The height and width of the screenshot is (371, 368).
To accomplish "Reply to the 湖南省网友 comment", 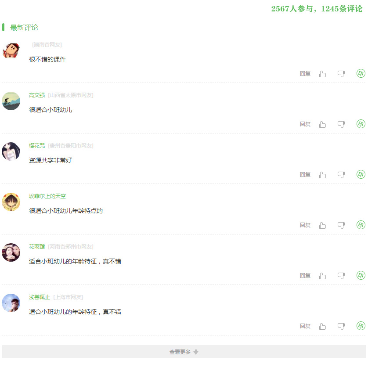I will point(305,74).
